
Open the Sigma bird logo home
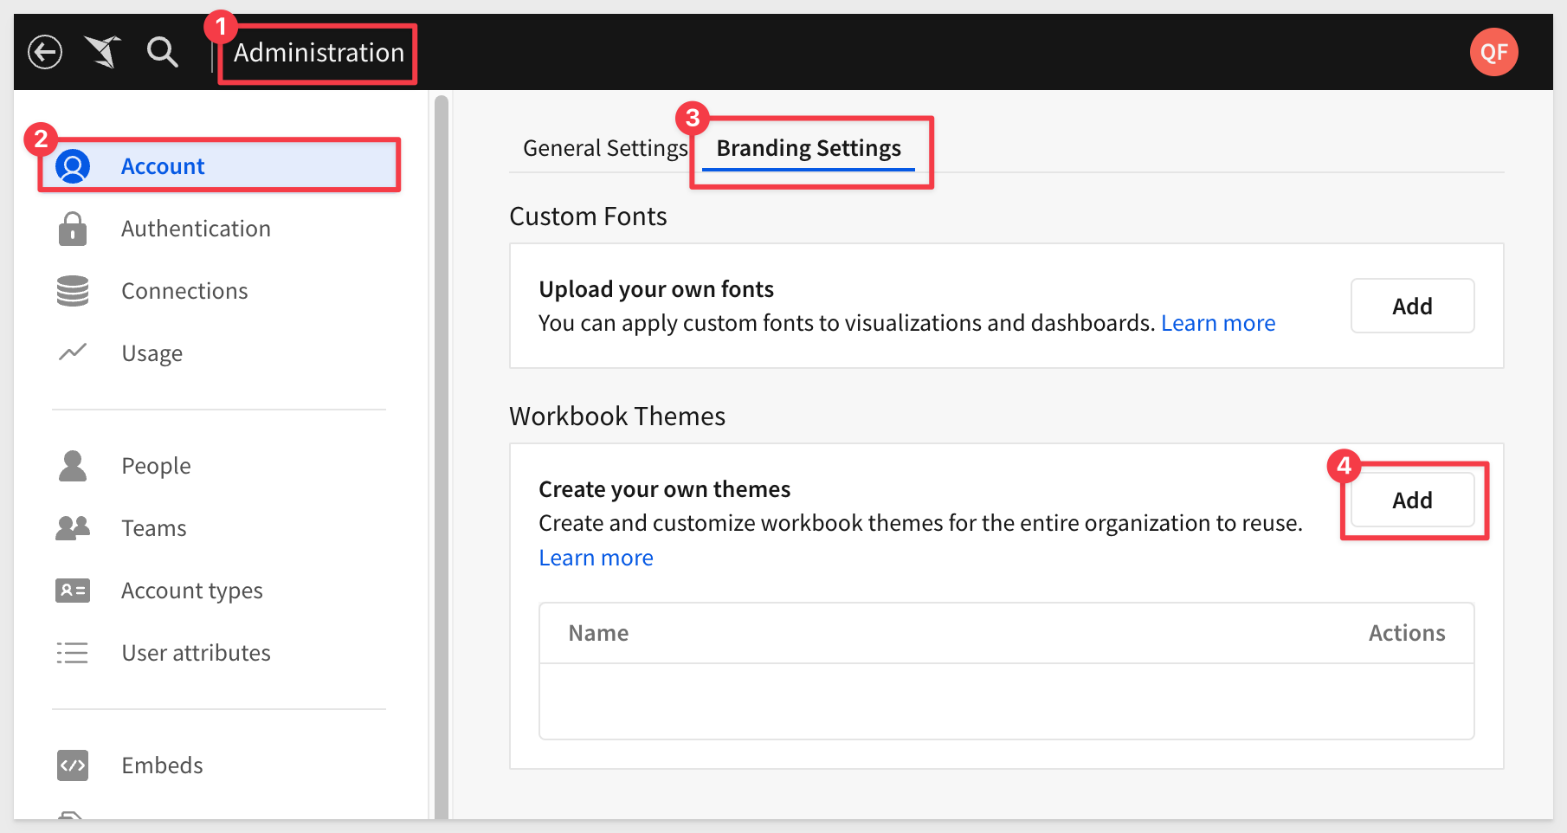[x=103, y=52]
